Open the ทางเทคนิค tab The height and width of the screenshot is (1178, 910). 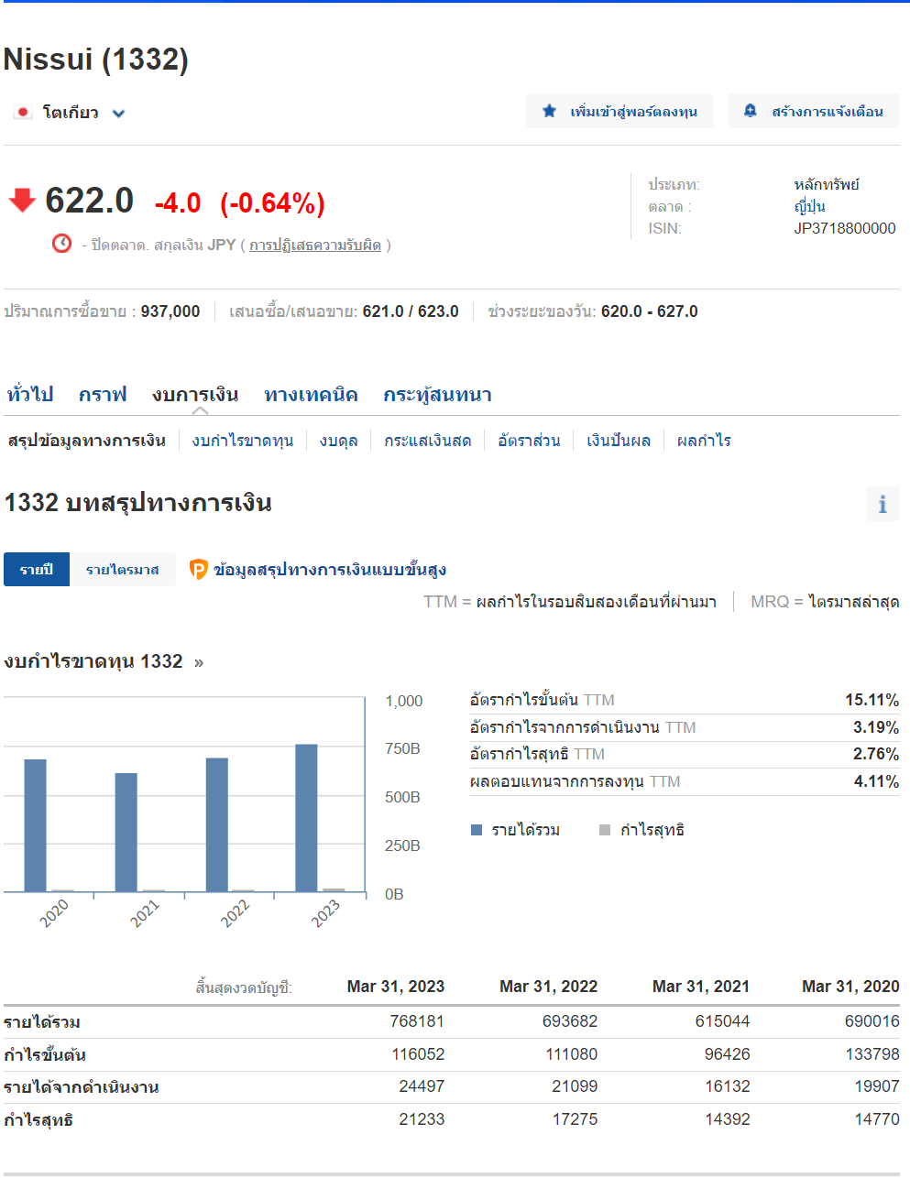(x=311, y=395)
